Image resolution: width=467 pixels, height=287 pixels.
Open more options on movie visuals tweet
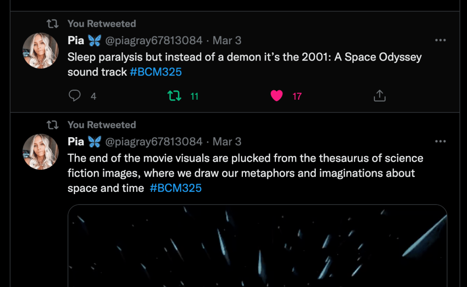(x=440, y=142)
